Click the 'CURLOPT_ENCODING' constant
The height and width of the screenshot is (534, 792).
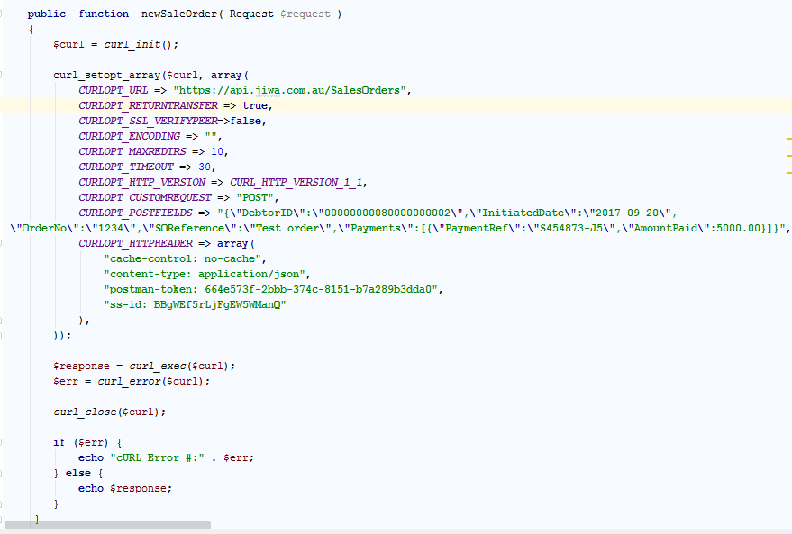click(x=129, y=136)
